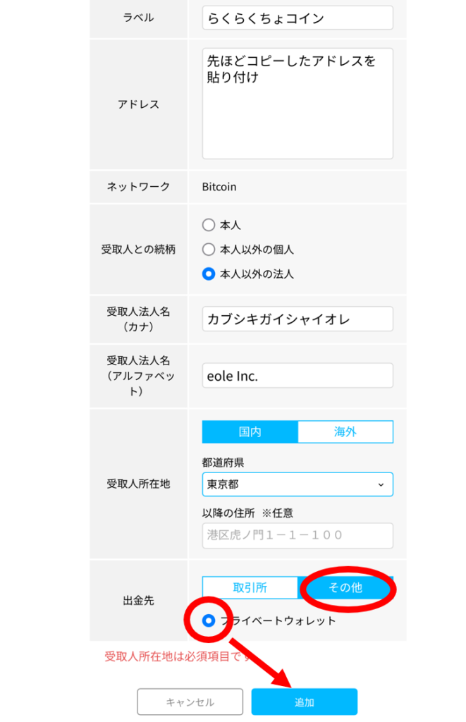Select その他 as withdrawal destination

pos(345,587)
